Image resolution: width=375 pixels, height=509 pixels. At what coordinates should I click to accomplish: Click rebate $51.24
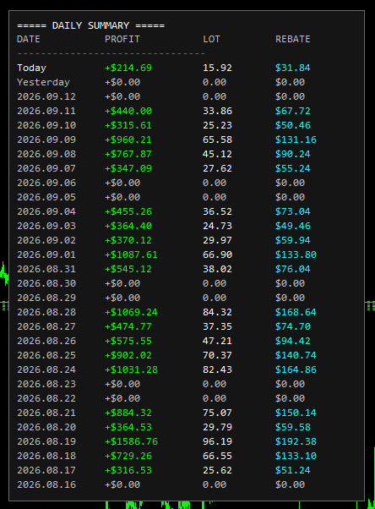tap(293, 470)
